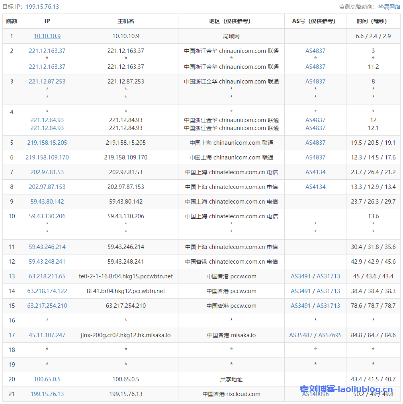Click the 45.11.107.247 IP link in hop 17
403x404 pixels.
[47, 335]
